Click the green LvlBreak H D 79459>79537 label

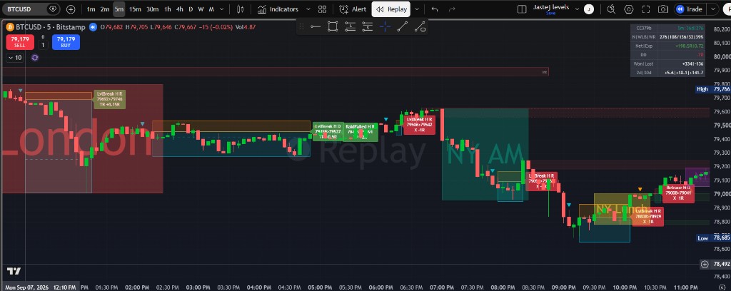point(328,132)
